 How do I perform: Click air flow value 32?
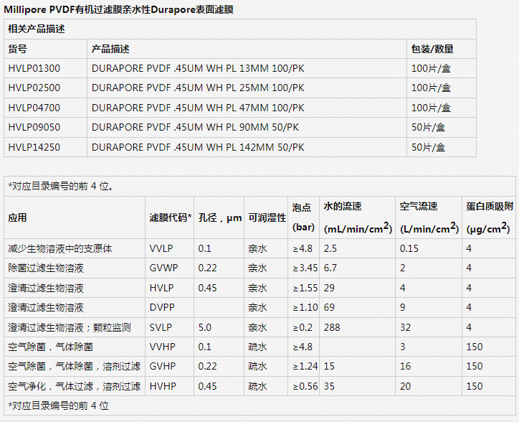click(405, 327)
